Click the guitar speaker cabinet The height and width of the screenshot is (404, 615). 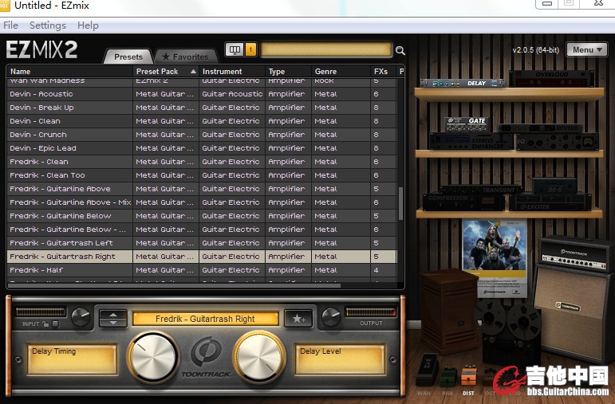click(574, 313)
